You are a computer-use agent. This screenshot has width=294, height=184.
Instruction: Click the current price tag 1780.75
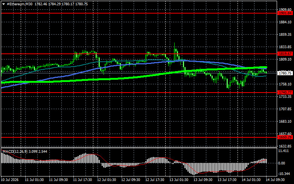coord(285,73)
